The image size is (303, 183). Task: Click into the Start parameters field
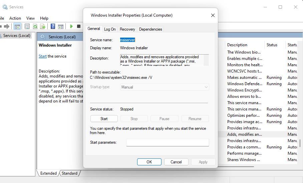coord(168,142)
